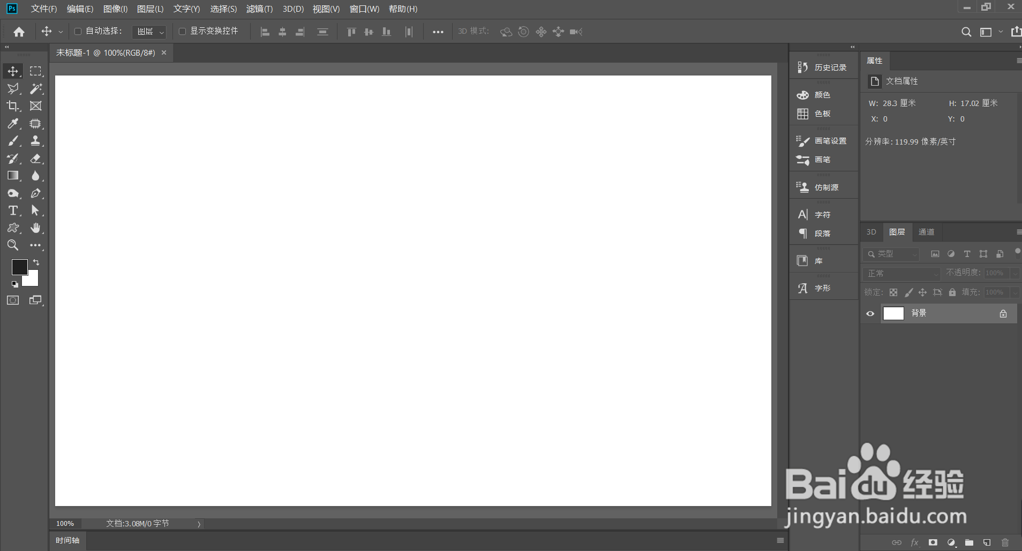This screenshot has height=551, width=1022.
Task: Open the 画笔设置 panel
Action: pyautogui.click(x=823, y=141)
